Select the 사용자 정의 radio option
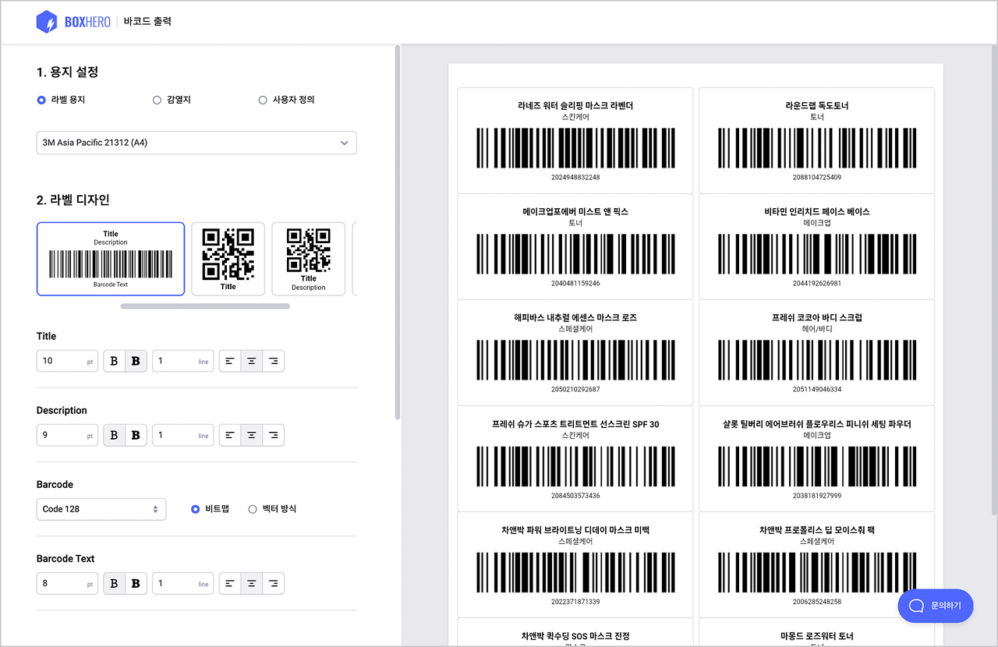 263,100
